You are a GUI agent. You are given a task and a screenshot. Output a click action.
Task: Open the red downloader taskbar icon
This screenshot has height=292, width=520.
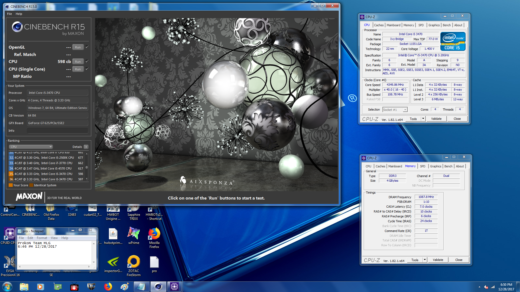(x=74, y=287)
